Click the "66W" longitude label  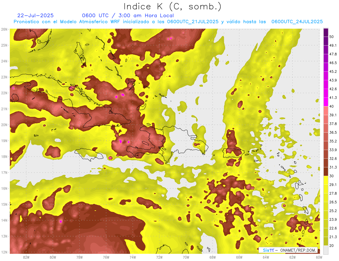[x=239, y=257]
